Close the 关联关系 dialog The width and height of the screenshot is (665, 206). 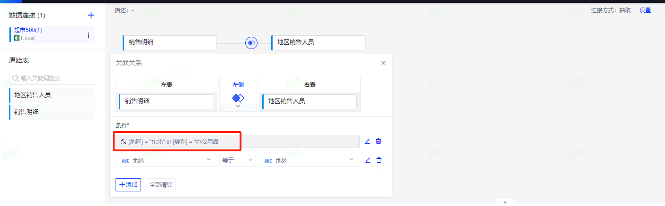pyautogui.click(x=383, y=63)
